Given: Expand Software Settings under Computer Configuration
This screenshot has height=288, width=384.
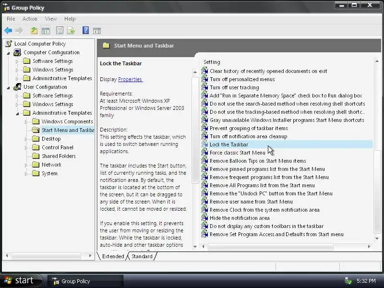Looking at the screenshot, I should (17, 61).
